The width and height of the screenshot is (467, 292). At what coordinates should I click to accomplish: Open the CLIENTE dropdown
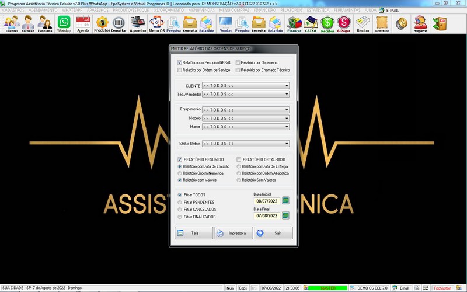coord(246,85)
